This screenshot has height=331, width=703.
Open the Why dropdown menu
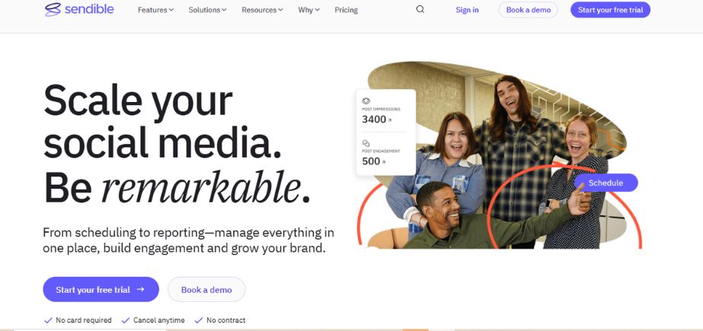tap(308, 10)
